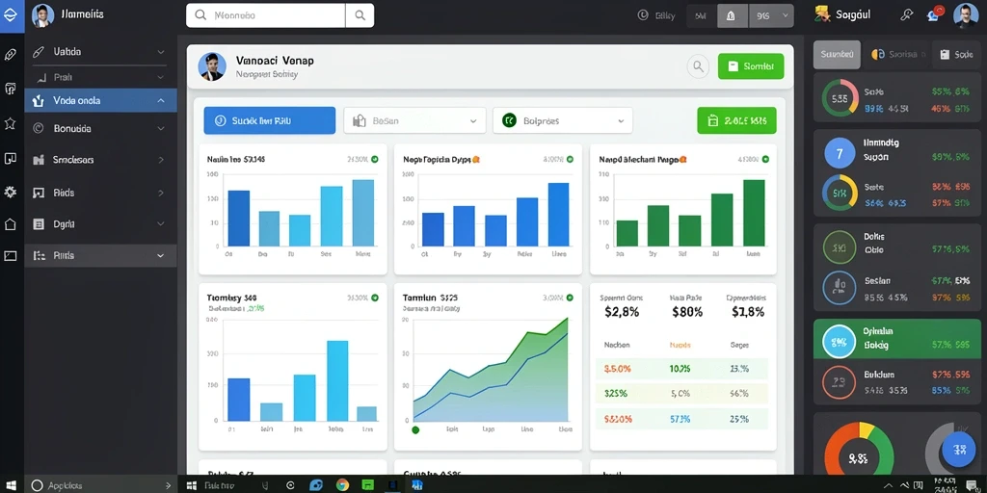The image size is (987, 493).
Task: Expand the Bonutida sidebar section
Action: point(100,128)
